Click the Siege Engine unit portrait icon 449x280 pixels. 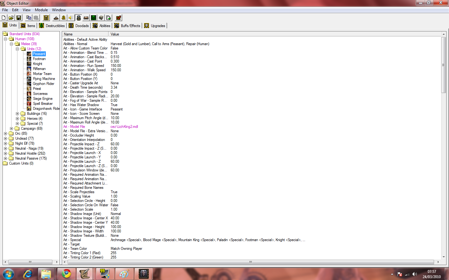point(29,99)
